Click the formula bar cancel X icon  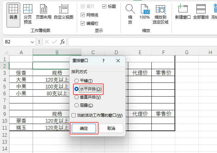click(47, 42)
